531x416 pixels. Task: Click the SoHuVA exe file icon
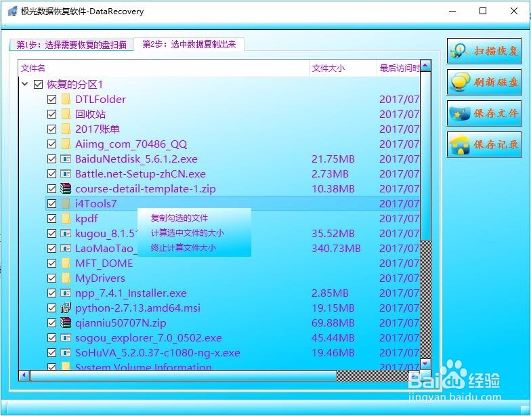point(66,352)
